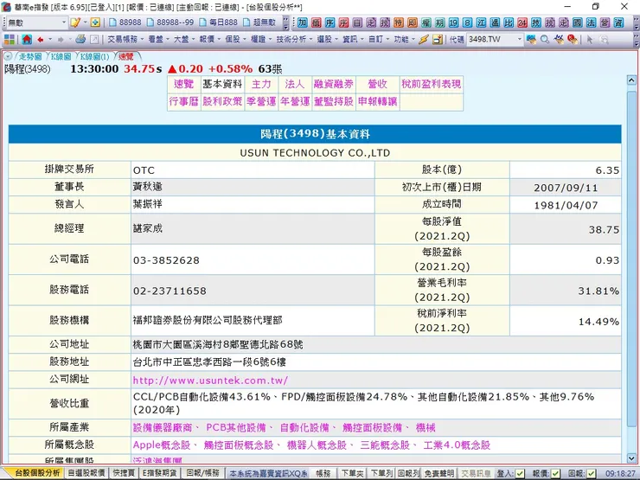Expand the 交易帳務 menu

coord(125,39)
